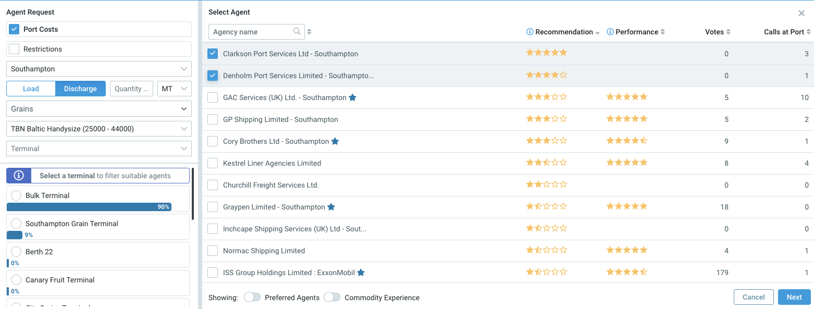Select Cory Brothers Ltd checkbox
This screenshot has width=814, height=309.
point(212,141)
